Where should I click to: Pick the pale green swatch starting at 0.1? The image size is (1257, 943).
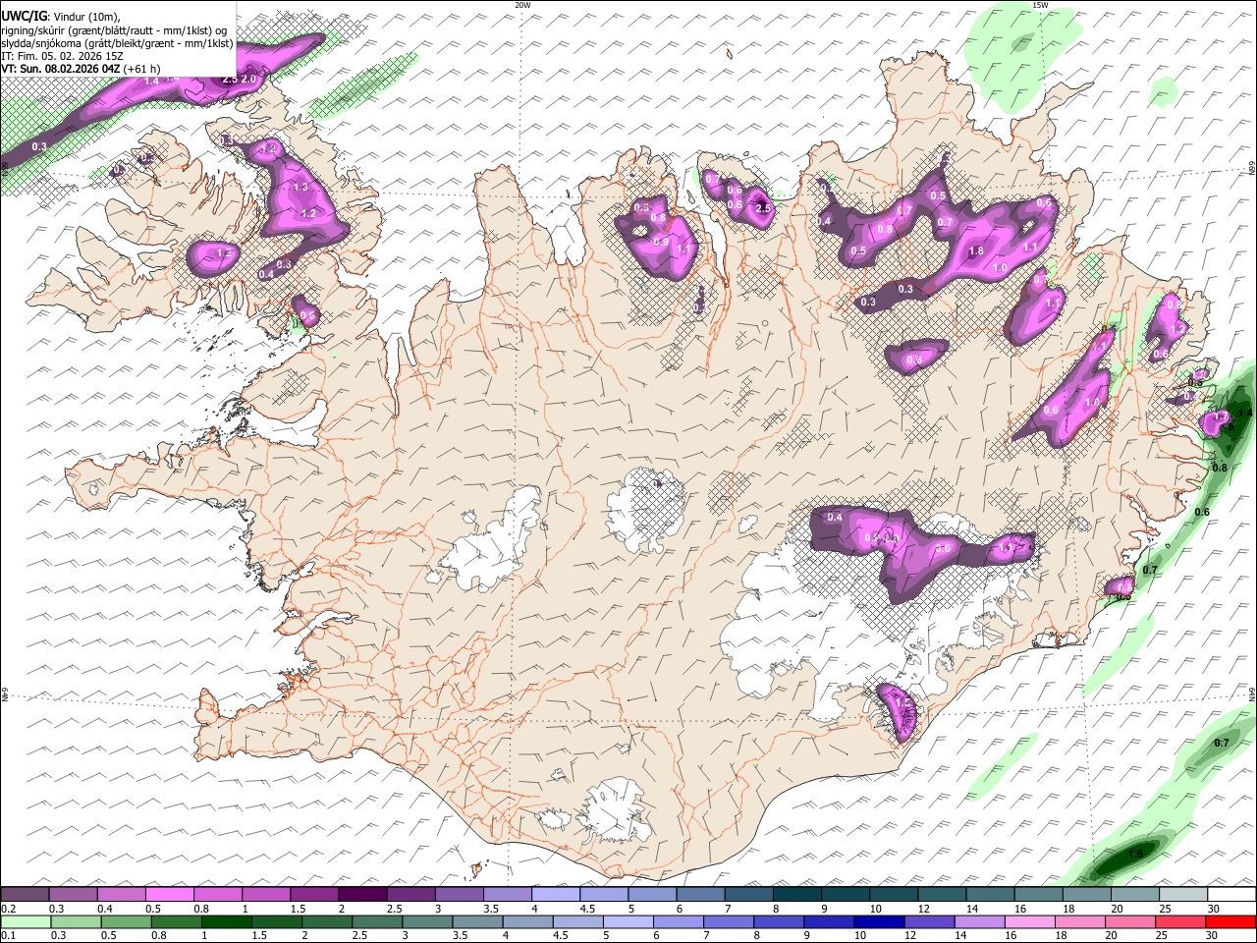[x=27, y=921]
